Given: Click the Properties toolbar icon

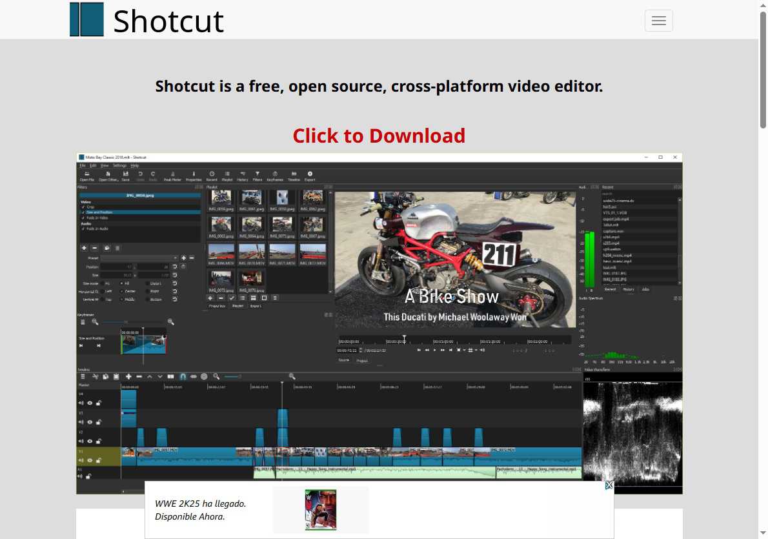Looking at the screenshot, I should [x=194, y=176].
